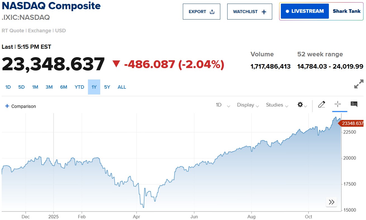
Task: Add to Watchlist button
Action: (x=250, y=12)
